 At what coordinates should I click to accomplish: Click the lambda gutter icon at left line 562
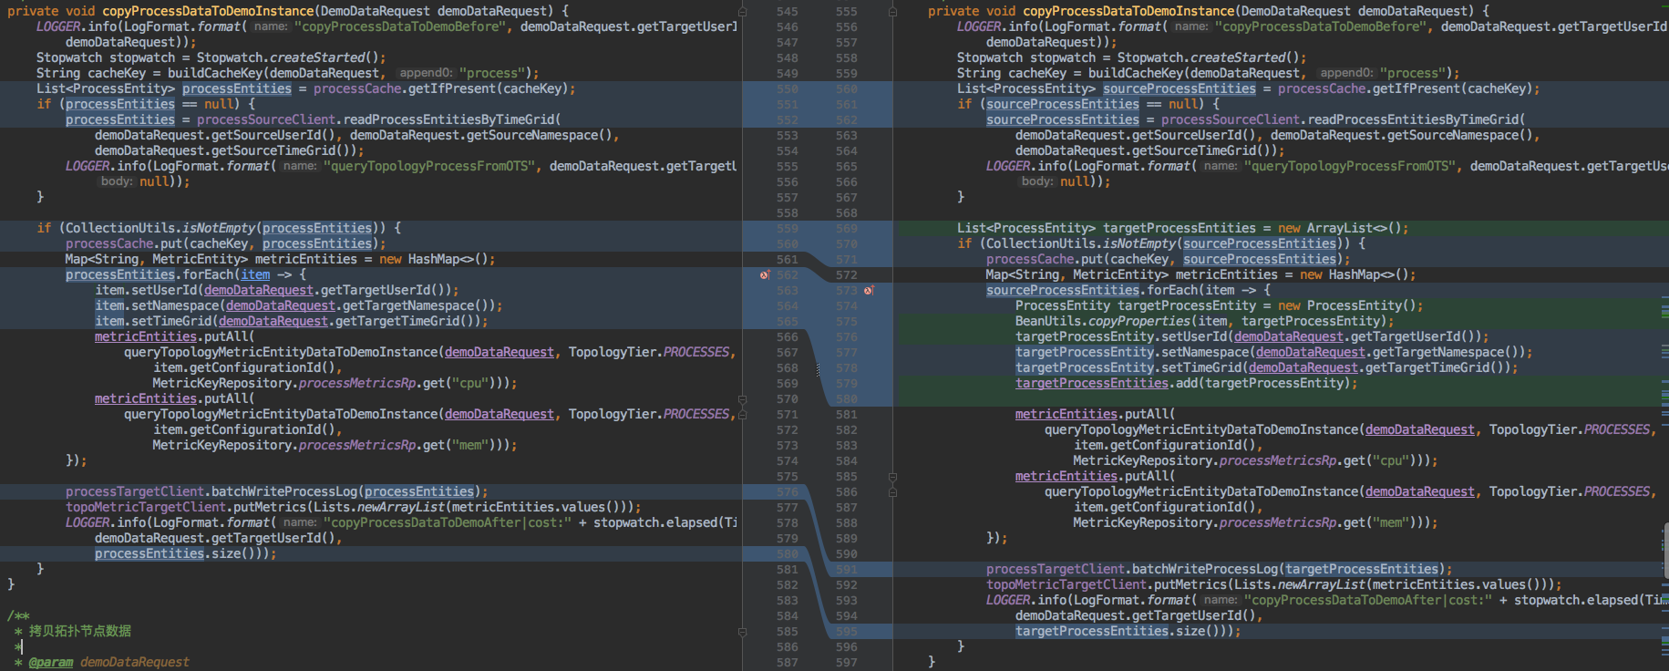point(764,274)
